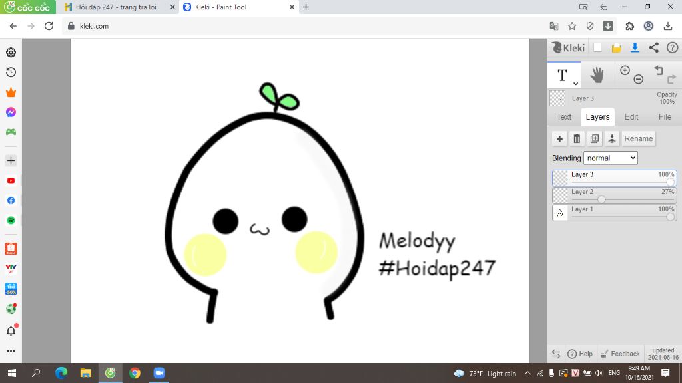The height and width of the screenshot is (383, 682).
Task: Open the browser profile account icon
Action: click(x=648, y=26)
